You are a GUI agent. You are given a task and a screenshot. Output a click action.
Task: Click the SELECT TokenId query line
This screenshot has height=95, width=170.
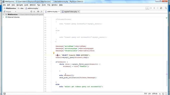point(73,55)
